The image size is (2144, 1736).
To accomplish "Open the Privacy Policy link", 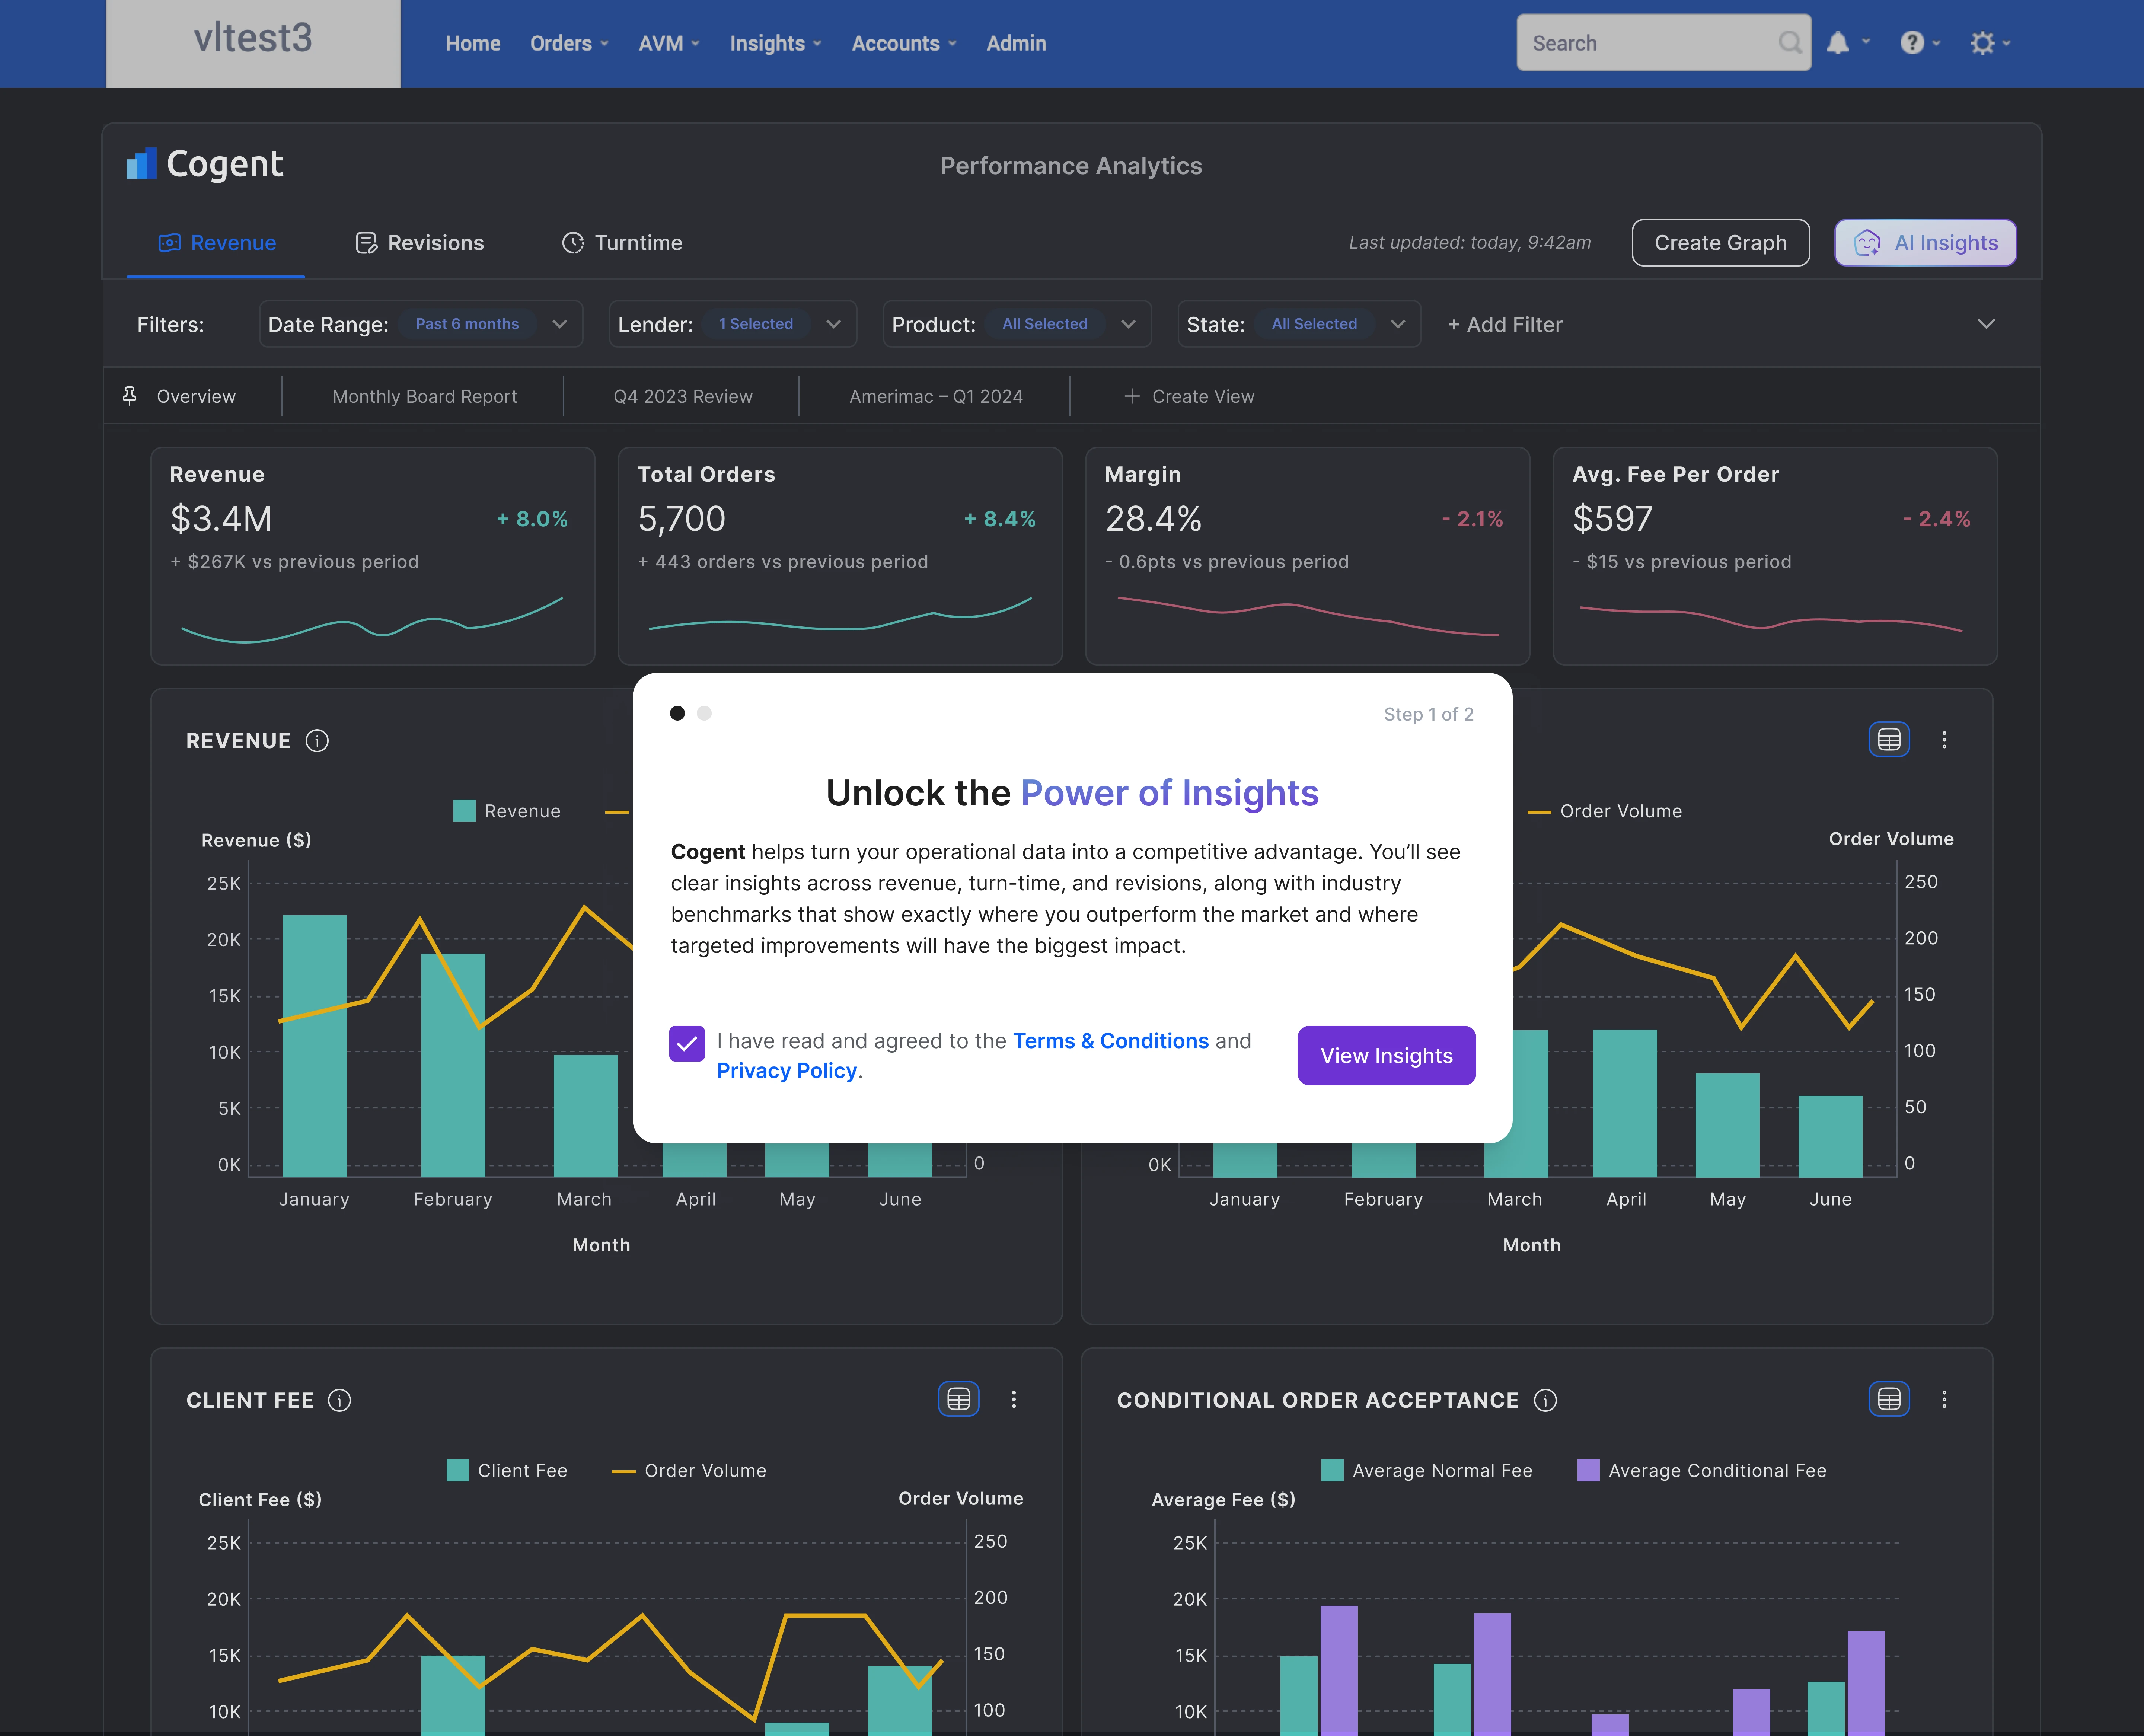I will point(786,1071).
